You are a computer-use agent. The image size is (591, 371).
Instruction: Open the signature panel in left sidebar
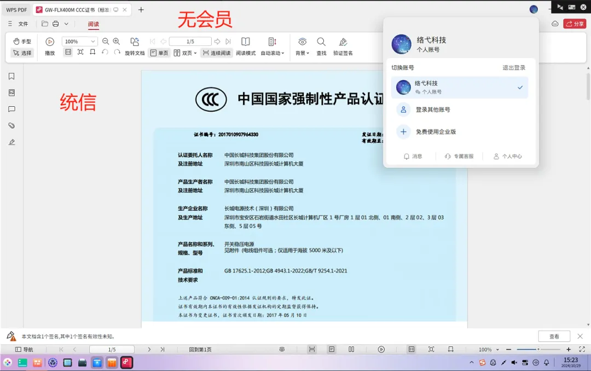point(11,142)
